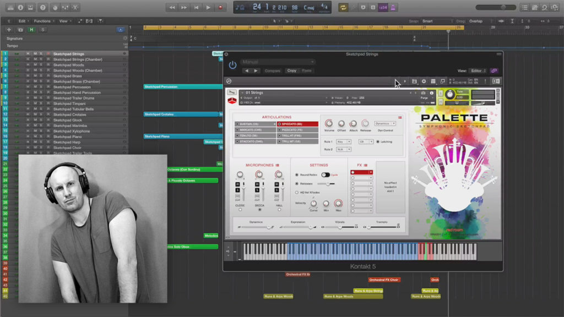This screenshot has height=317, width=564.
Task: Rewind the project playhead
Action: [172, 8]
